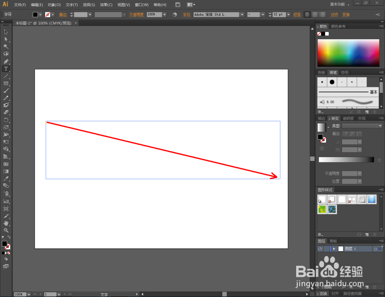Apply the blue graphic style thumbnail
Viewport: 385px width, 297px height.
click(372, 199)
